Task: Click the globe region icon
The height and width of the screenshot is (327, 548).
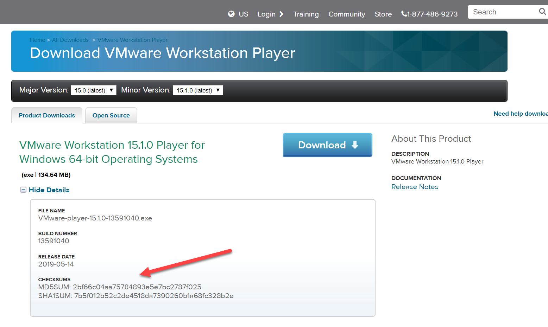Action: point(231,14)
